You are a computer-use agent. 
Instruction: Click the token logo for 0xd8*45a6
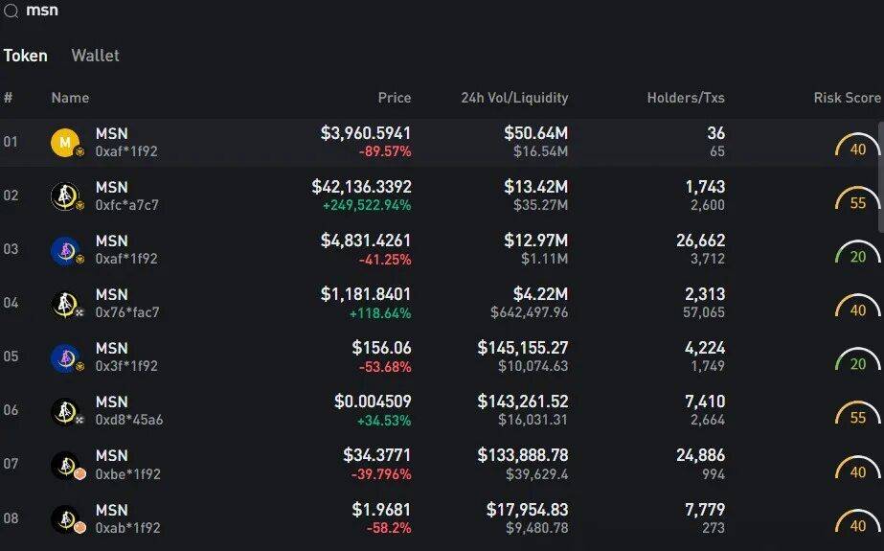coord(64,412)
